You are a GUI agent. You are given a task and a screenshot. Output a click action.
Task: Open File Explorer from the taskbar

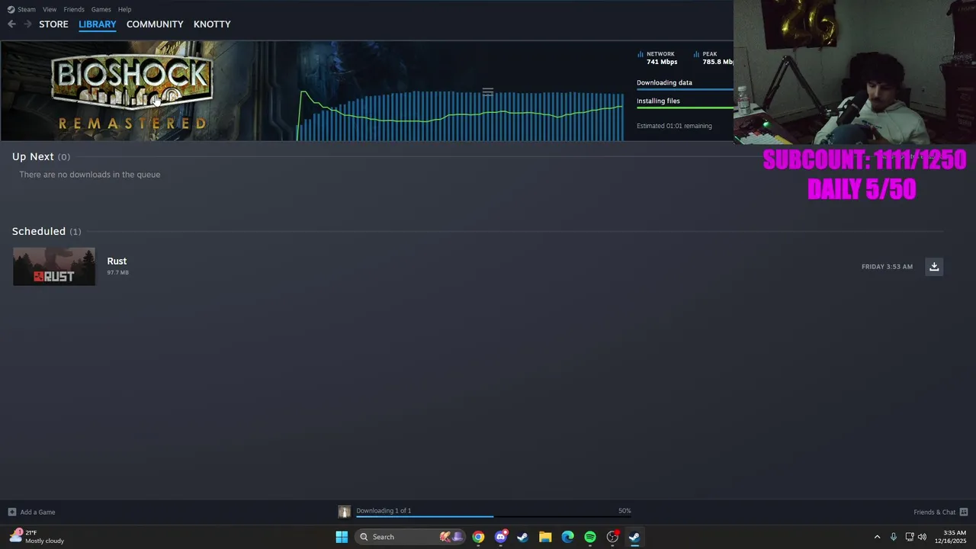point(545,537)
